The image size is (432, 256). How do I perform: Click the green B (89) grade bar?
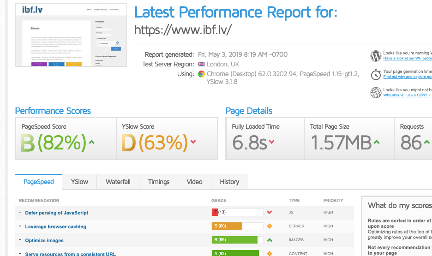coord(234,240)
